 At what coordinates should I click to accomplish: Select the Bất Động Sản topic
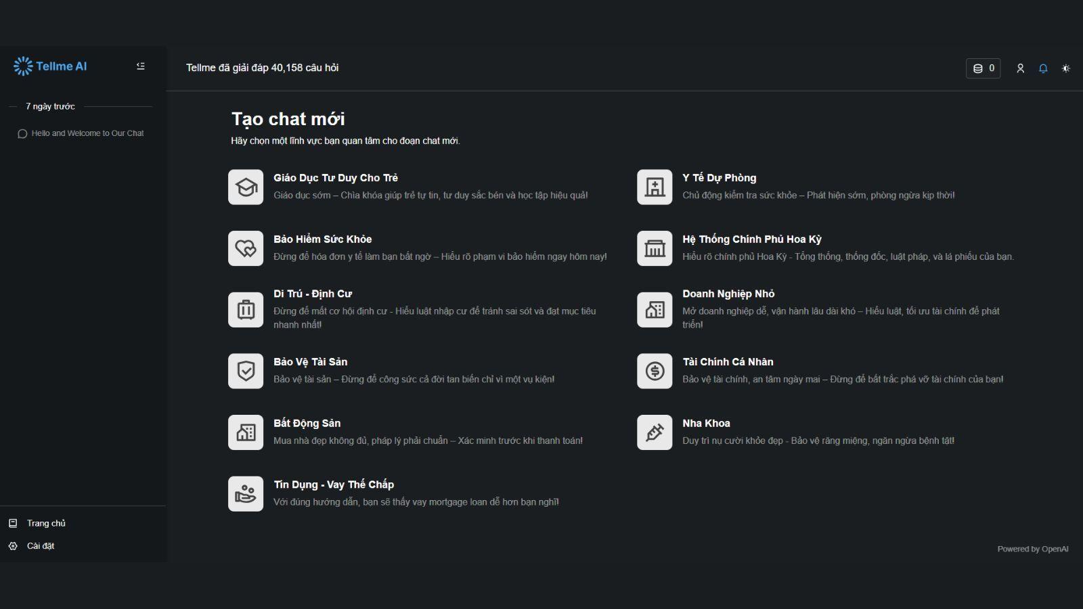307,424
